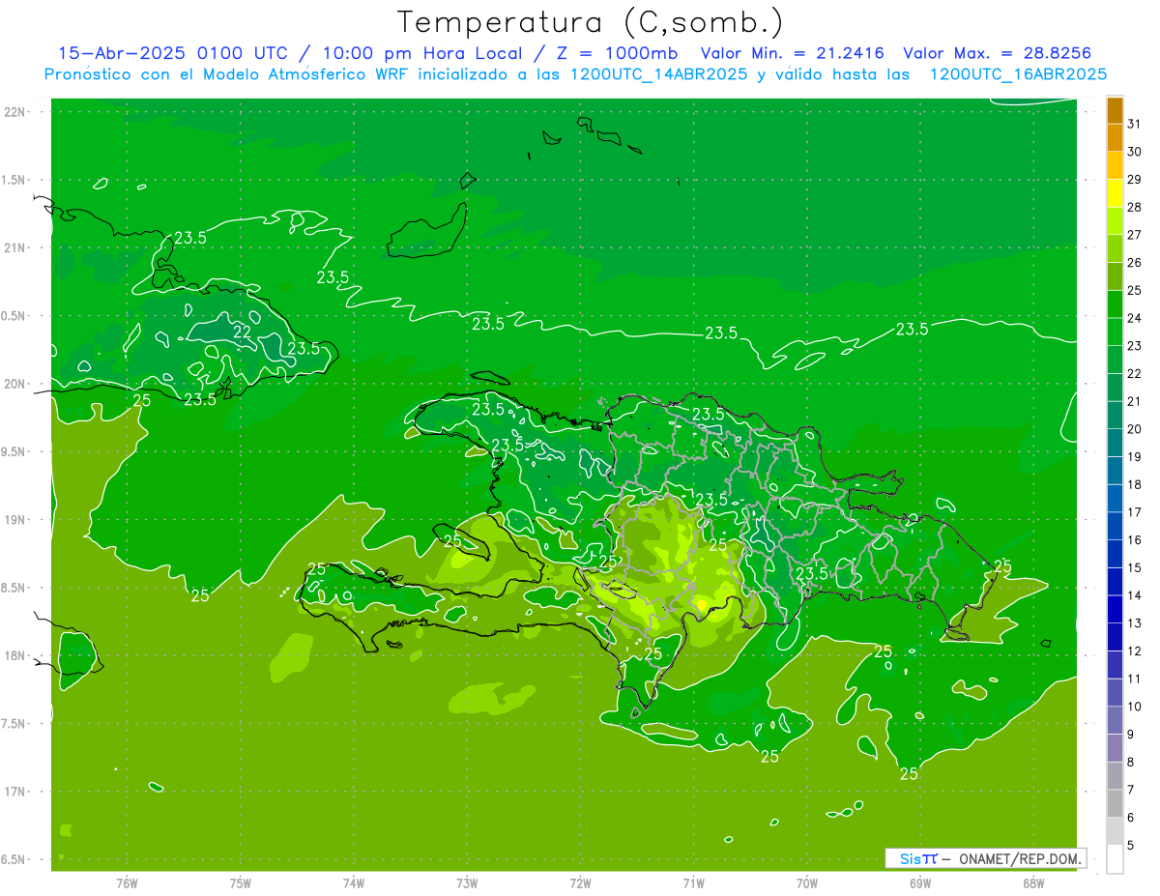Click latitude axis label 21N
The width and height of the screenshot is (1160, 896).
click(14, 247)
